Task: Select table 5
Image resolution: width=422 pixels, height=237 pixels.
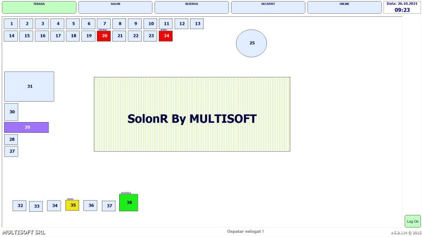Action: pyautogui.click(x=73, y=24)
